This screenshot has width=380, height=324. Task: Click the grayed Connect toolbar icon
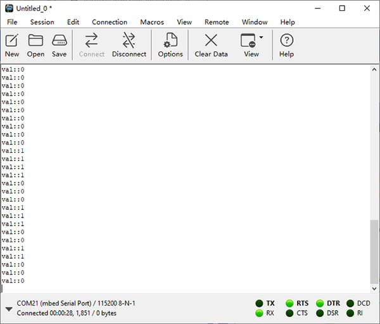[x=92, y=46]
